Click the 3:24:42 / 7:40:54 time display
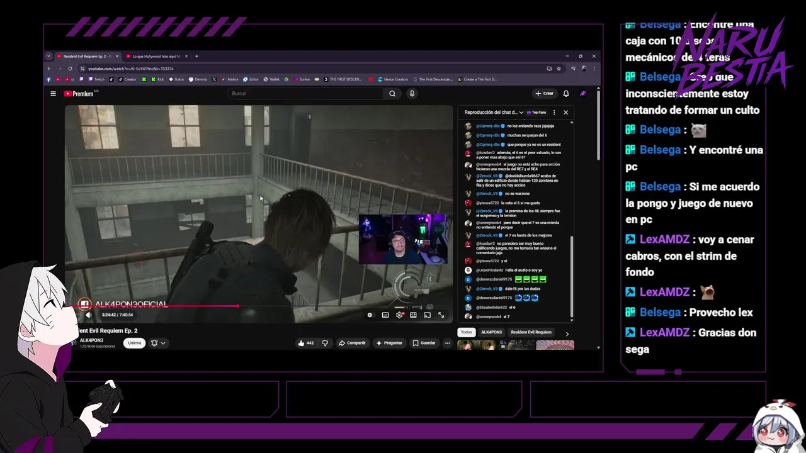 tap(117, 315)
